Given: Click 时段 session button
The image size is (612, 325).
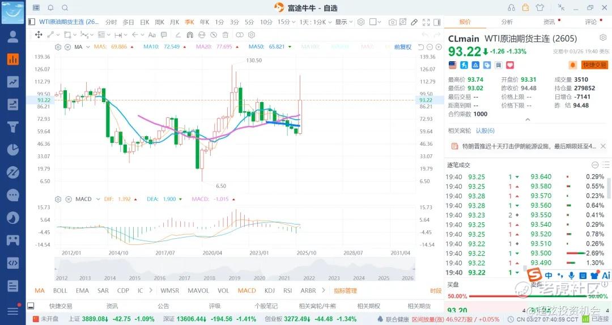Looking at the screenshot, I should [x=436, y=290].
